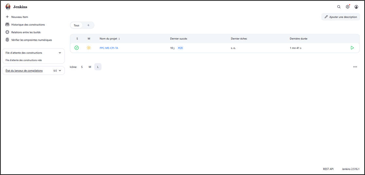365x175 pixels.
Task: Select icon size M
Action: 90,67
